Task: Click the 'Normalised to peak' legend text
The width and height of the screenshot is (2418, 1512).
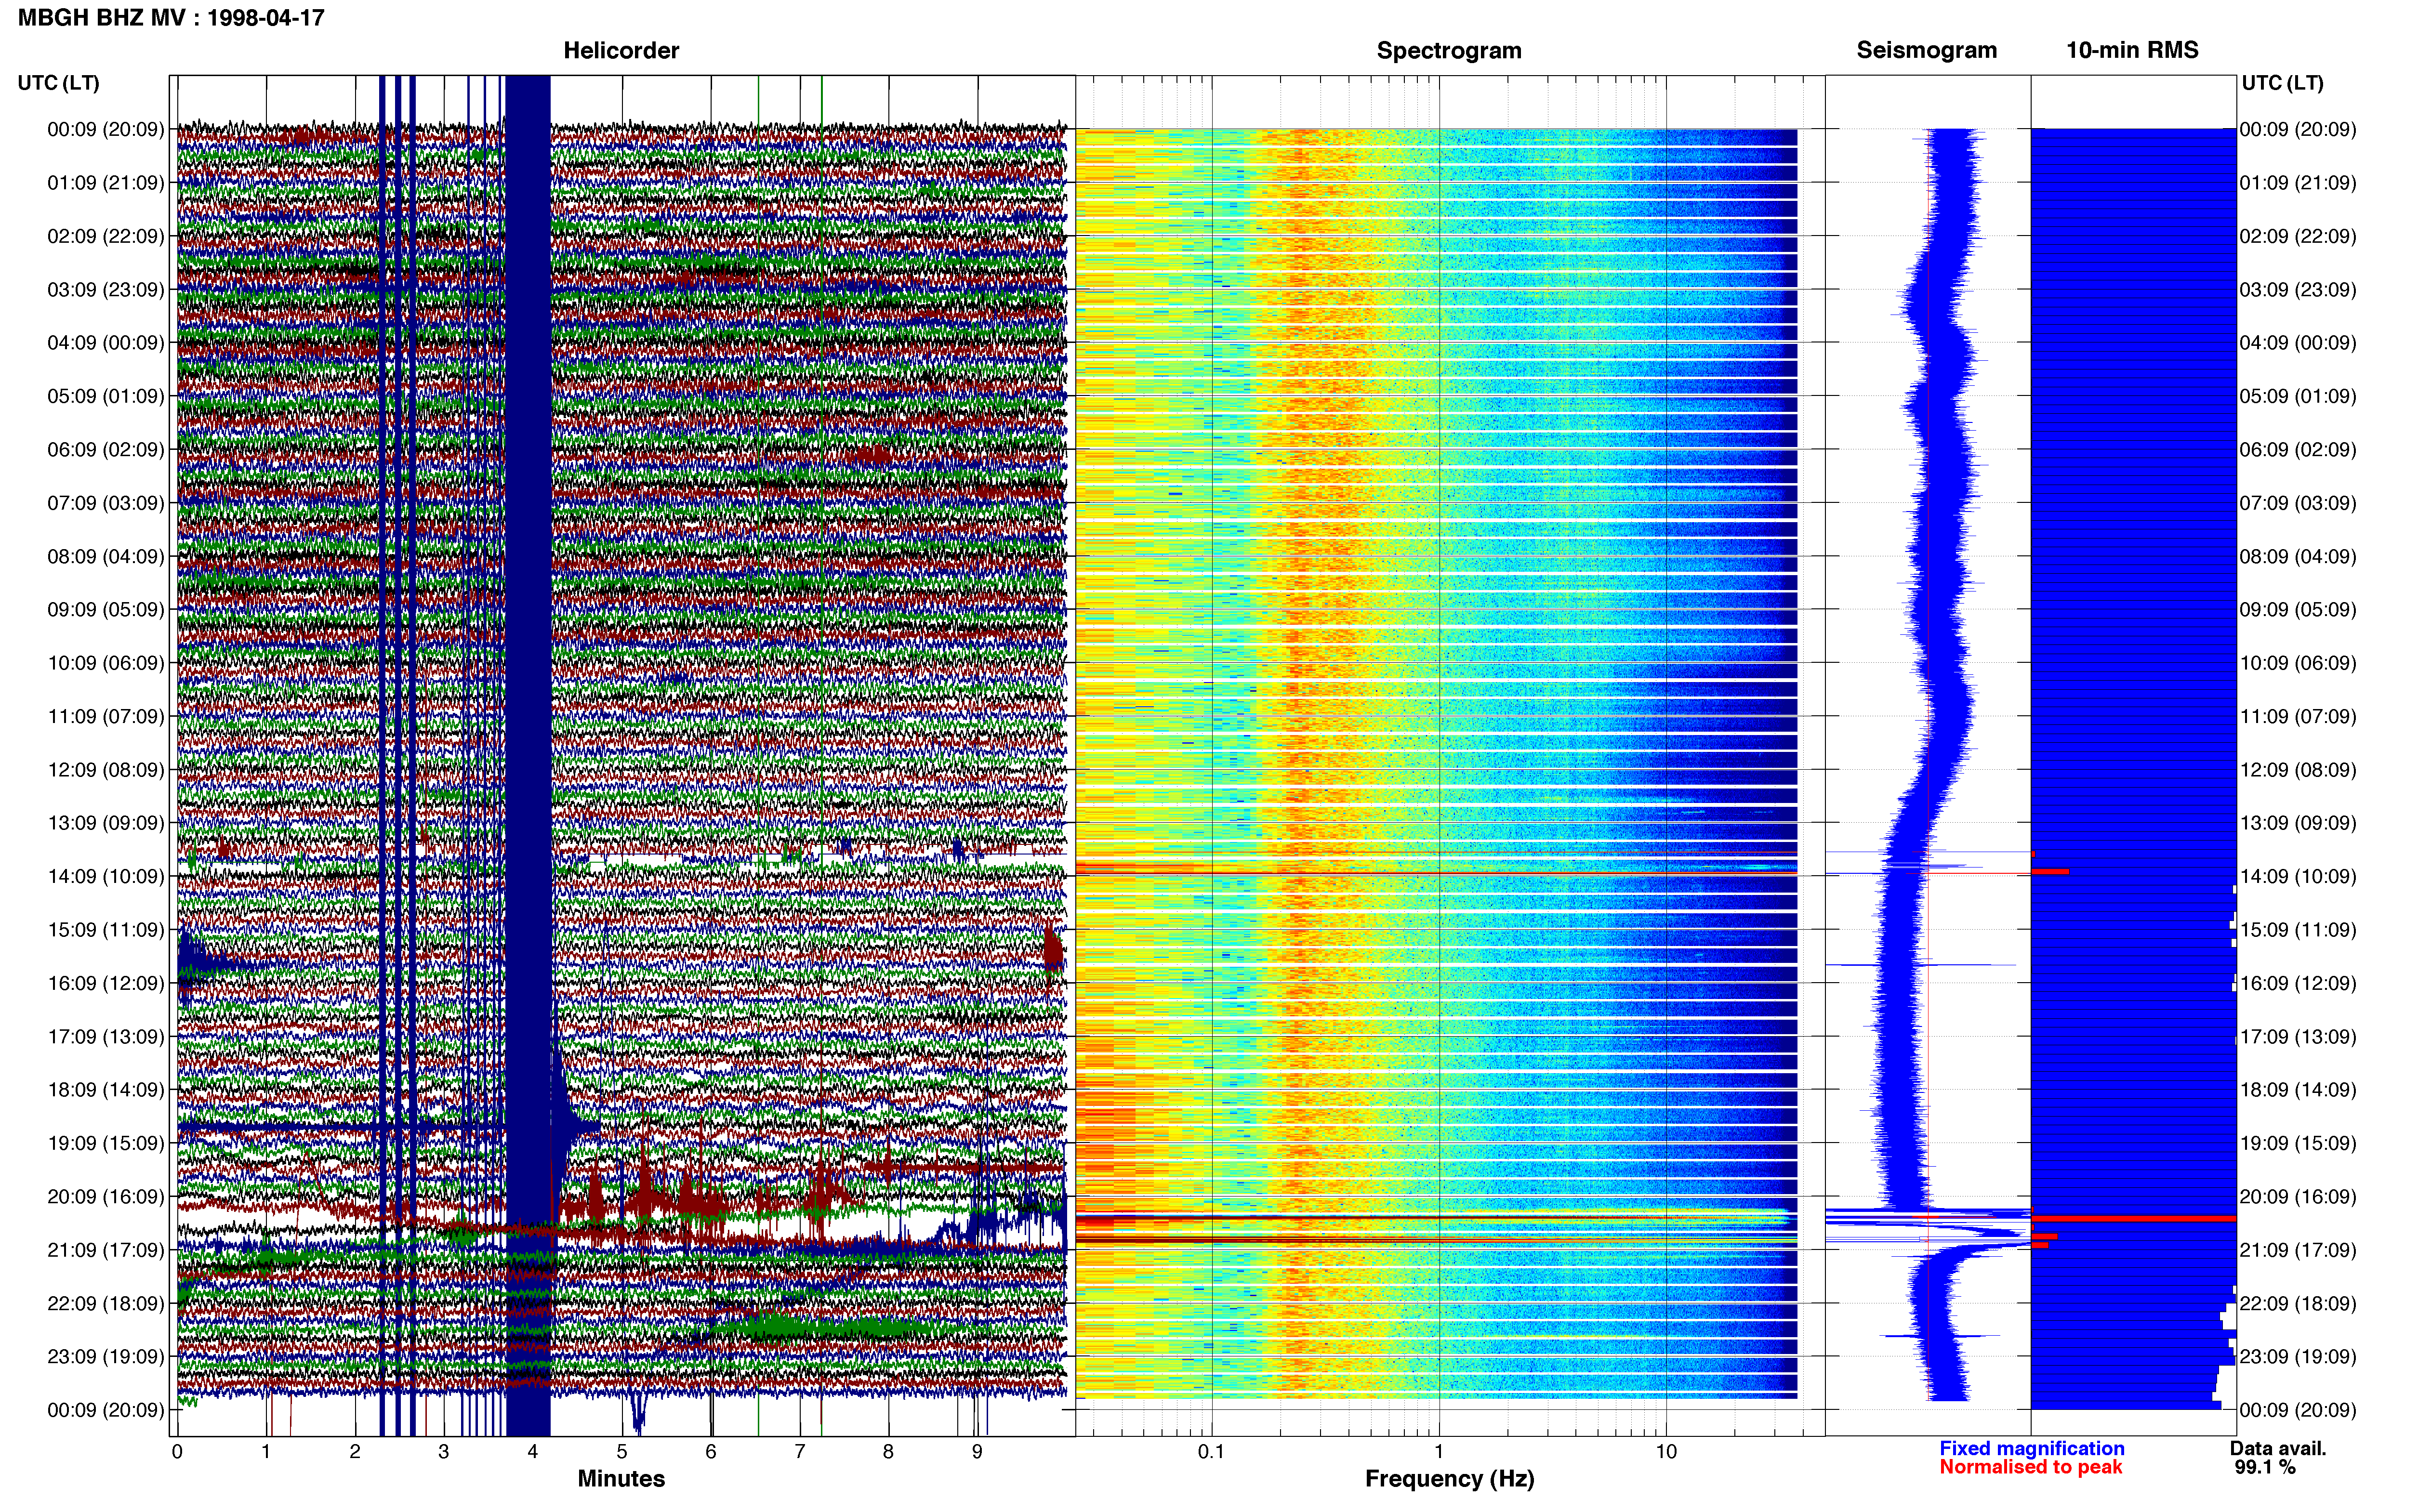Action: tap(2030, 1468)
